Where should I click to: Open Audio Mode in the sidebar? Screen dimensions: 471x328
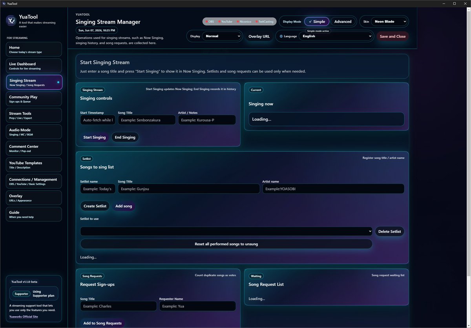[x=34, y=132]
